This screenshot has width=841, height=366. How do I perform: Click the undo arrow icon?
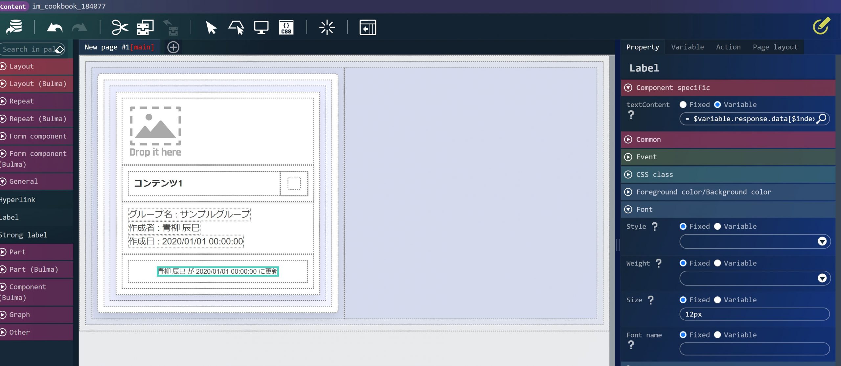coord(55,28)
